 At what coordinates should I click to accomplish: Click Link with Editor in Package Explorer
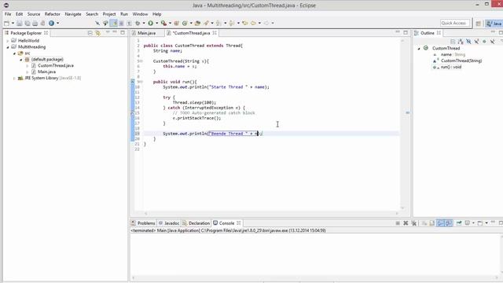97,33
